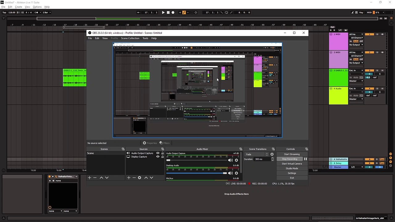Click the Ableton transport Stop button
Screen dimensions: 395x222
pyautogui.click(x=168, y=13)
